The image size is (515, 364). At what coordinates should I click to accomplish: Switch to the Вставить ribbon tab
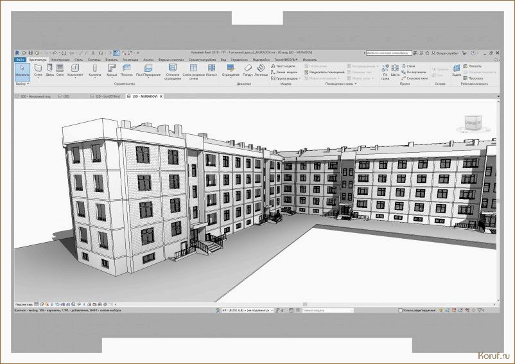(112, 60)
